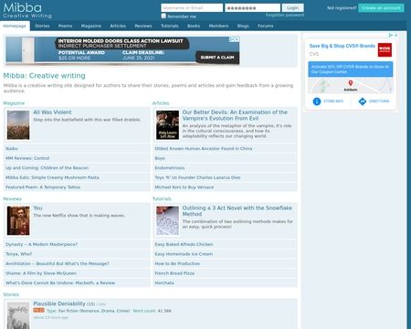Open the Homepage tab

(15, 26)
